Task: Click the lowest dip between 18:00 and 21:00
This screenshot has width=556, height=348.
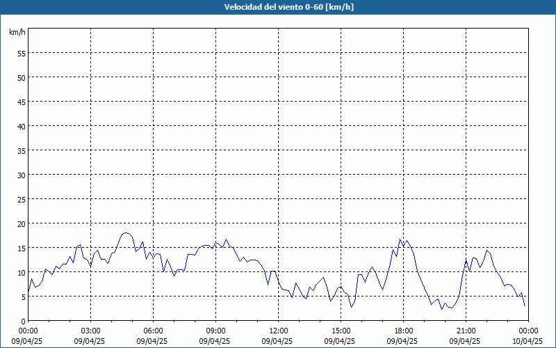Action: pos(441,309)
